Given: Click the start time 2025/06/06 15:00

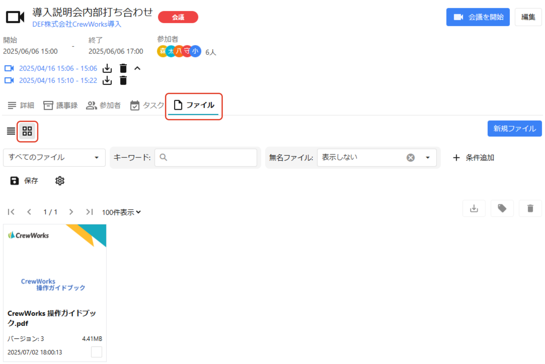Looking at the screenshot, I should point(30,51).
